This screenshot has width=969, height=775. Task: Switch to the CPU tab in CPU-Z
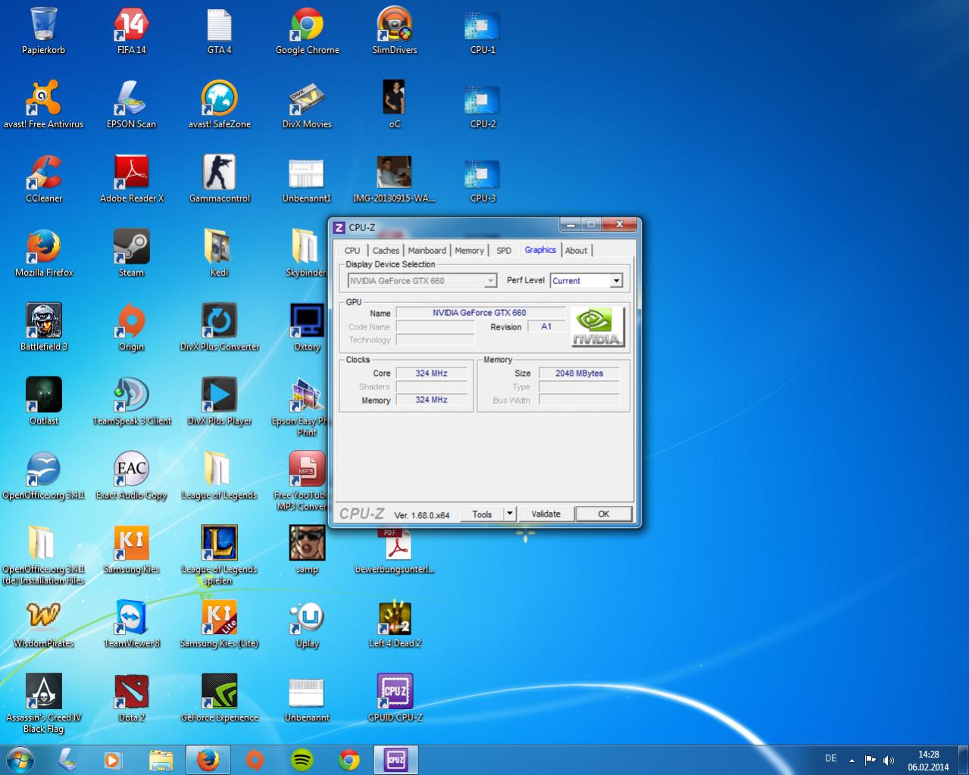tap(352, 251)
